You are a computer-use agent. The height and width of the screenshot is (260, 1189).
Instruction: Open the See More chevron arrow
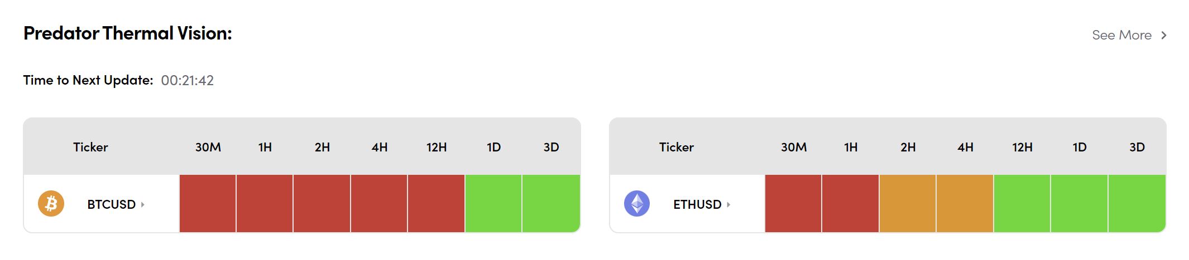click(x=1164, y=35)
